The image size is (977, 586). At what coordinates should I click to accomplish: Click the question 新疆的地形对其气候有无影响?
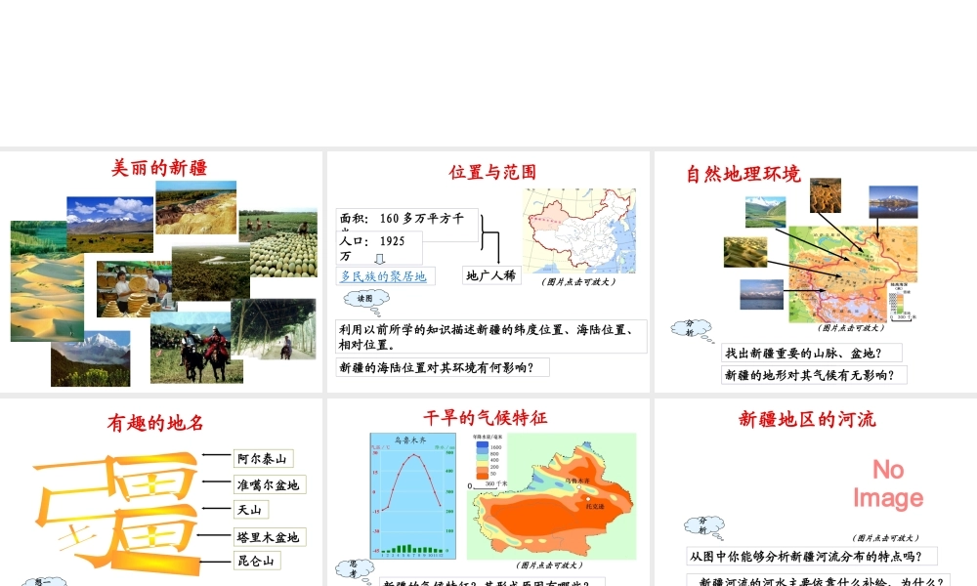814,375
